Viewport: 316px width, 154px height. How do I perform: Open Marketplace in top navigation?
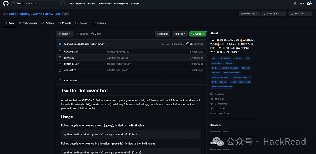[x=121, y=4]
